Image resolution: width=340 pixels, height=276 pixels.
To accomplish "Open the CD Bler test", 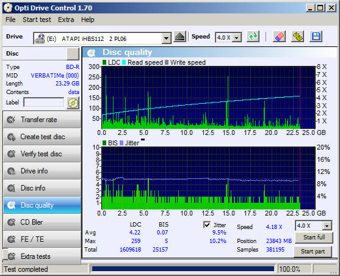I will point(42,222).
